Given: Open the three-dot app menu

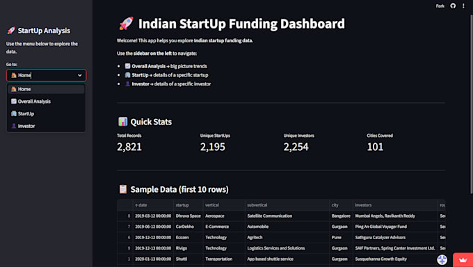Looking at the screenshot, I should (x=463, y=6).
